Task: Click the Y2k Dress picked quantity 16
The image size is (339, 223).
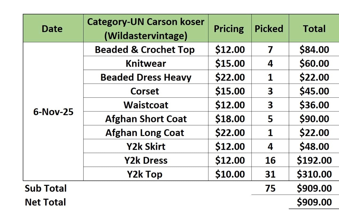Action: (270, 161)
